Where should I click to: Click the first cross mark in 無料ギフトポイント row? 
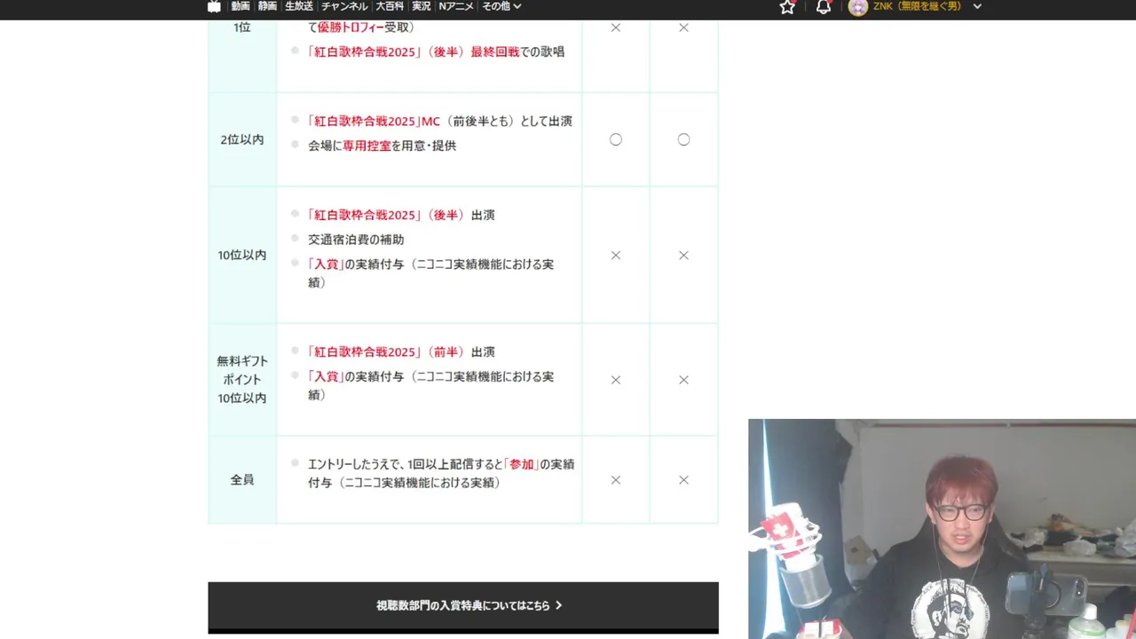coord(616,380)
